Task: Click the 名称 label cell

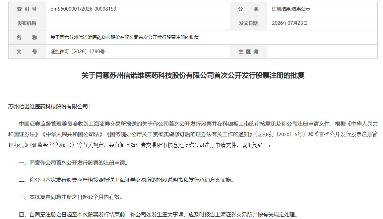Action: point(27,37)
